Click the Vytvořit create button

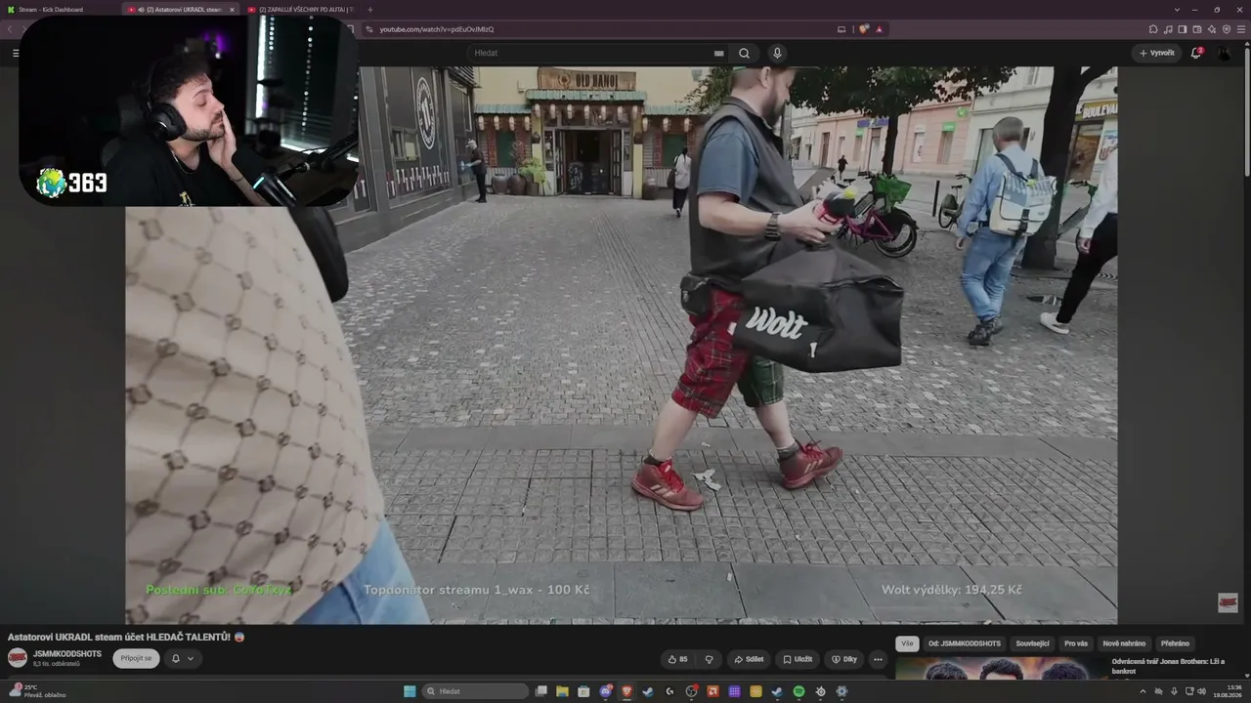coord(1157,53)
